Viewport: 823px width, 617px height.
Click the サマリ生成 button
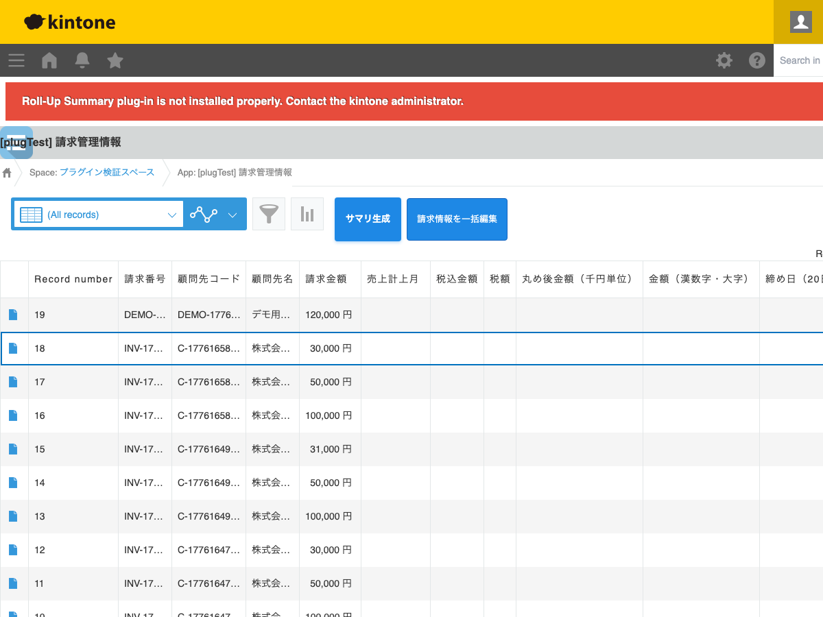[368, 219]
